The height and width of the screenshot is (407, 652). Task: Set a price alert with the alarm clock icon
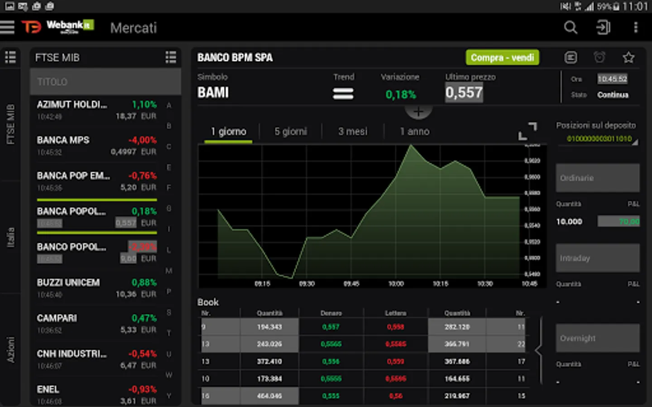[599, 57]
